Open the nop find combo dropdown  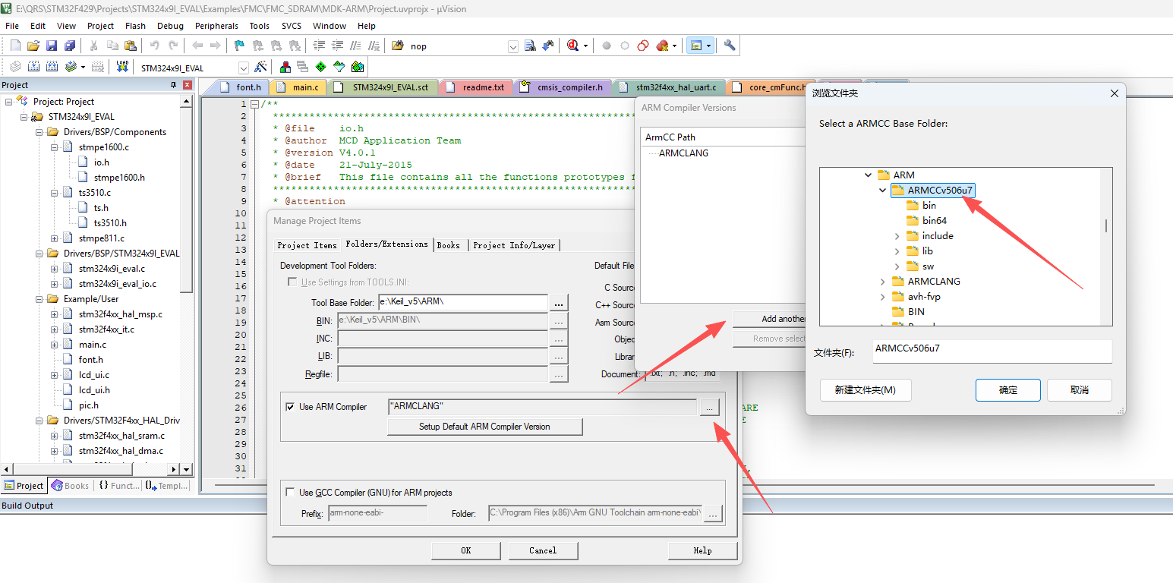pyautogui.click(x=513, y=46)
